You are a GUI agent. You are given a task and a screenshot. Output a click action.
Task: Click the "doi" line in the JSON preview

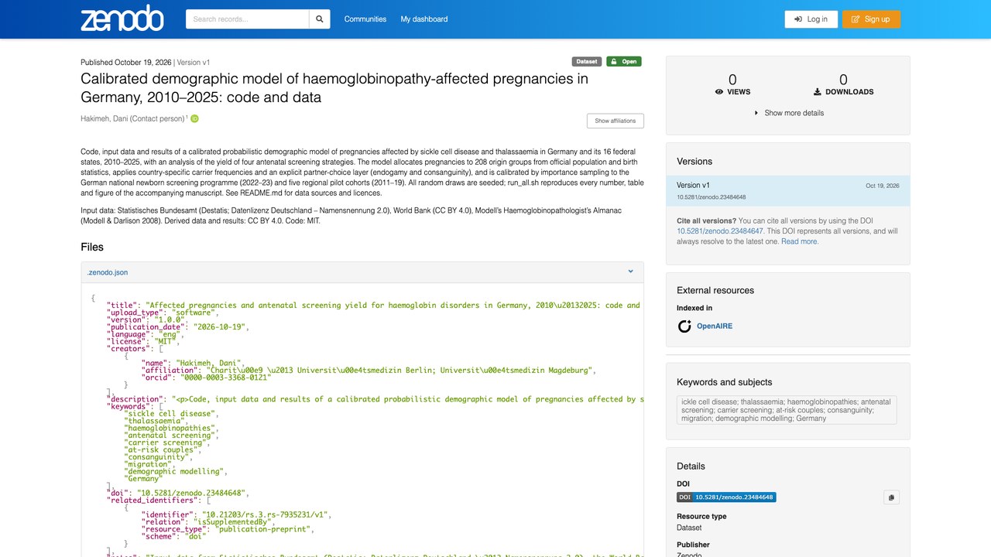(177, 493)
